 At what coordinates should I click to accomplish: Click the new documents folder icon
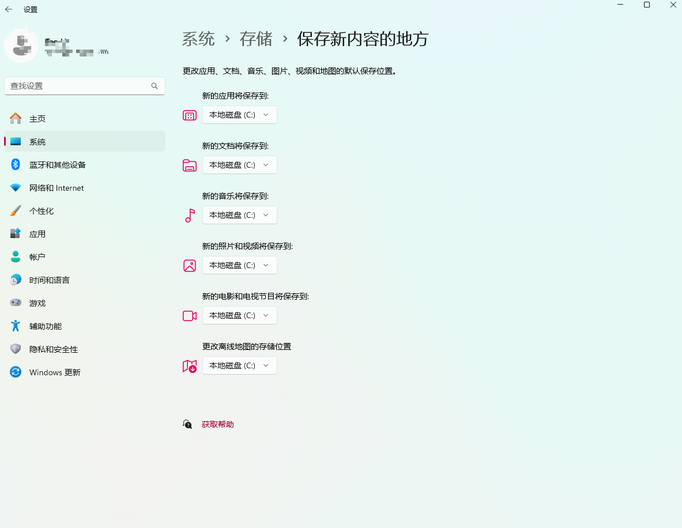(190, 165)
